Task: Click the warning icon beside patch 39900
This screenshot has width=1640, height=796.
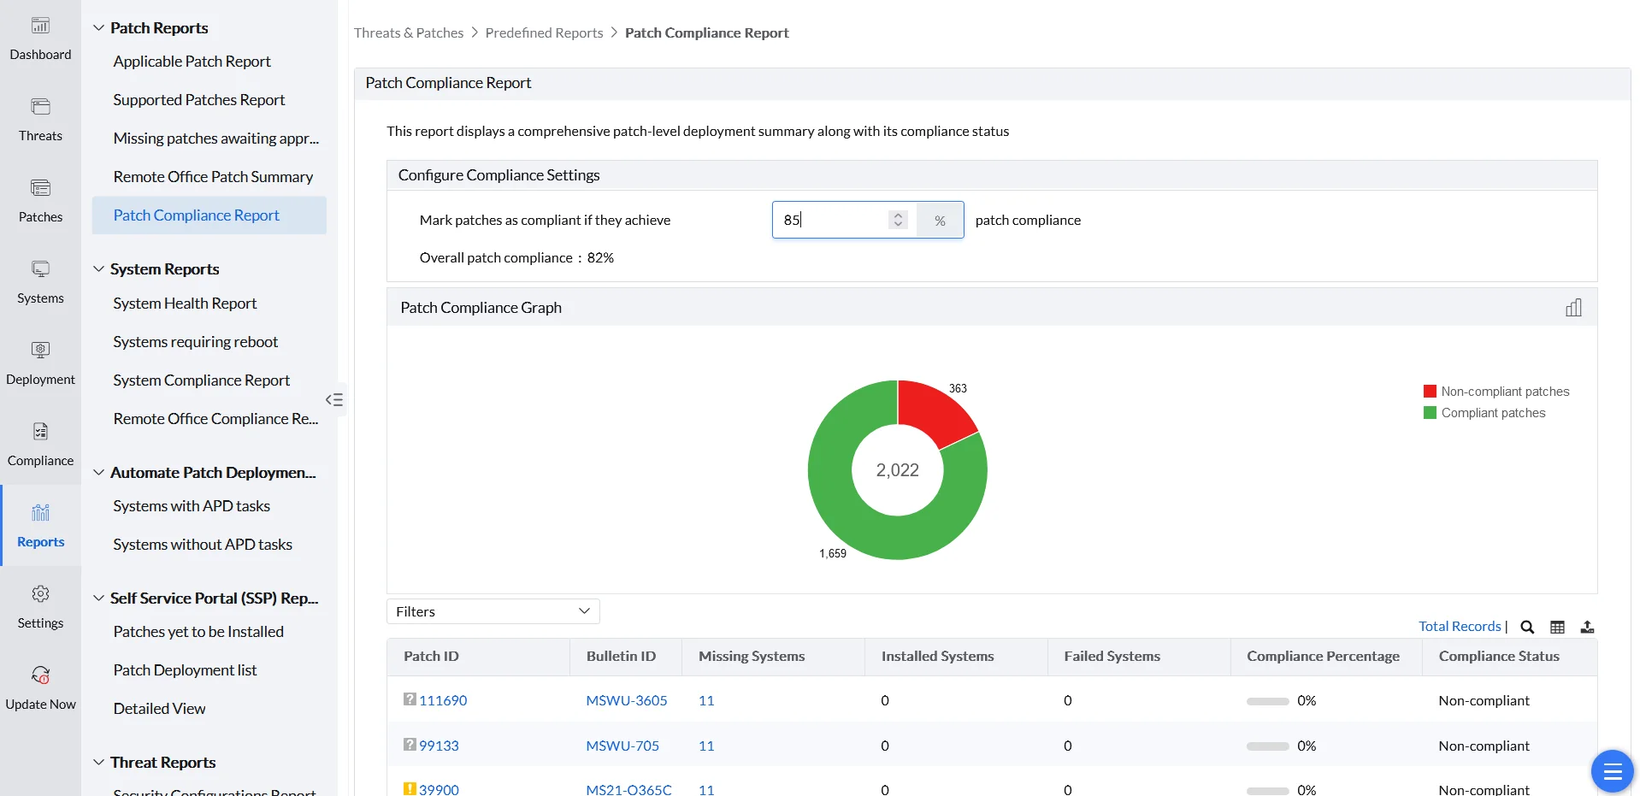Action: click(x=410, y=789)
